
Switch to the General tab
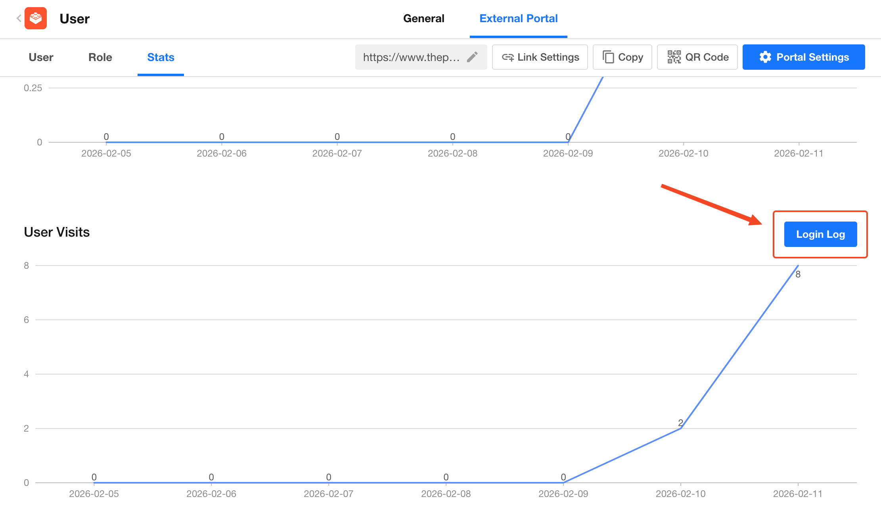(x=423, y=18)
